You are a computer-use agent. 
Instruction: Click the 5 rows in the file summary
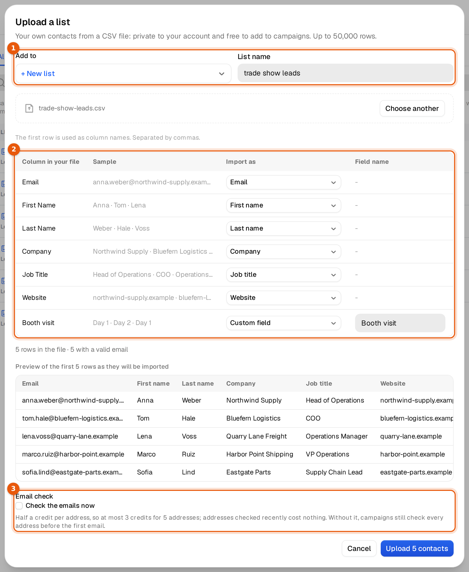(x=72, y=349)
